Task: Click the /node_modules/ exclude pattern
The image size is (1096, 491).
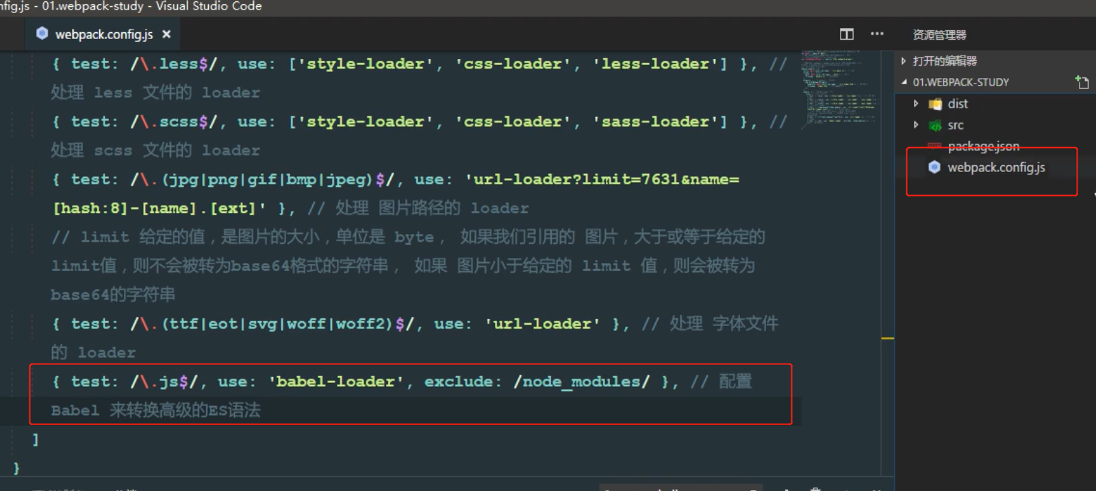Action: [x=581, y=381]
